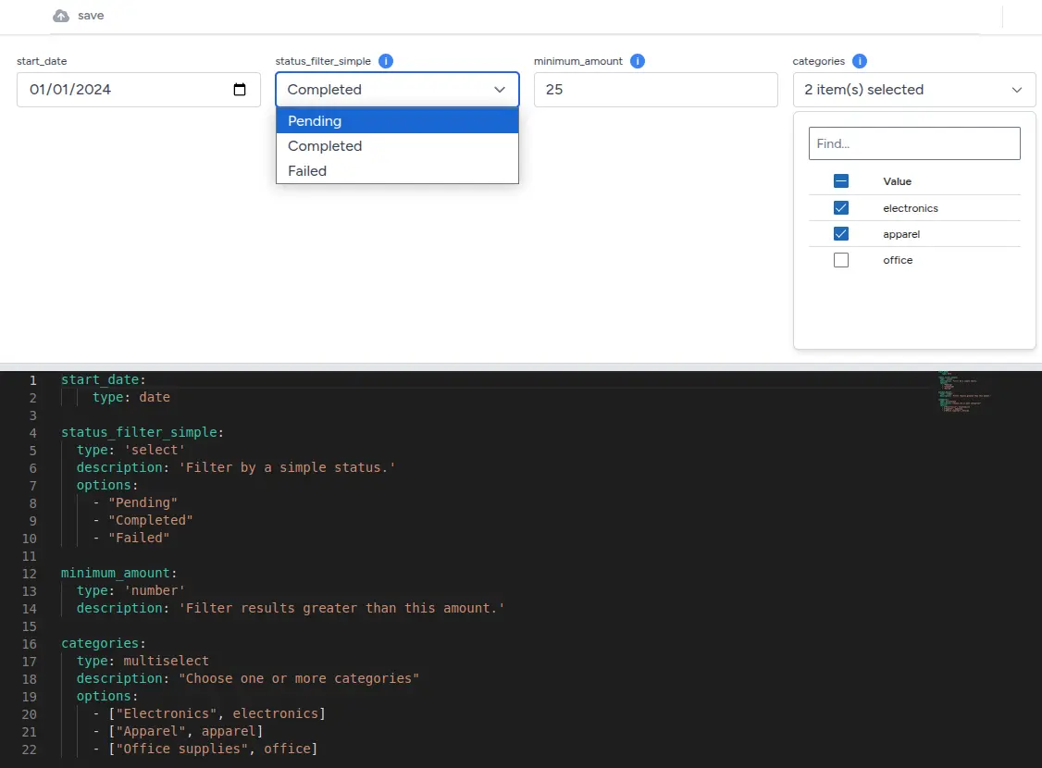Image resolution: width=1042 pixels, height=768 pixels.
Task: Click the Value column header
Action: click(897, 181)
